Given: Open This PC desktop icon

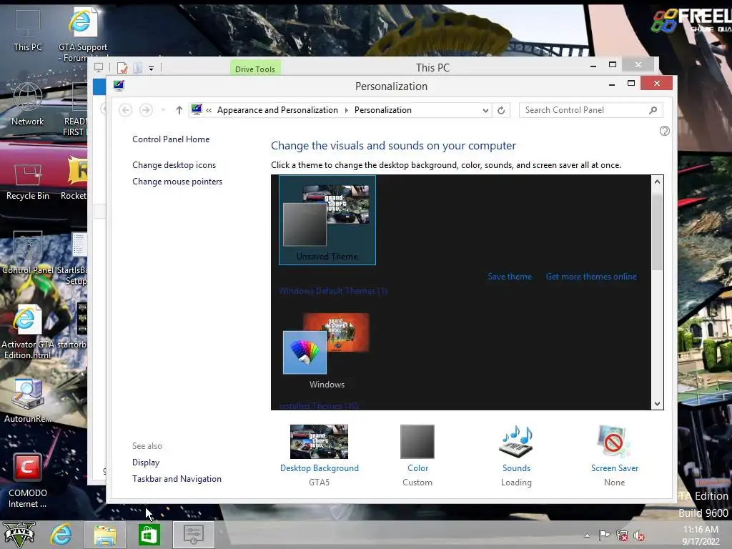Looking at the screenshot, I should tap(28, 29).
